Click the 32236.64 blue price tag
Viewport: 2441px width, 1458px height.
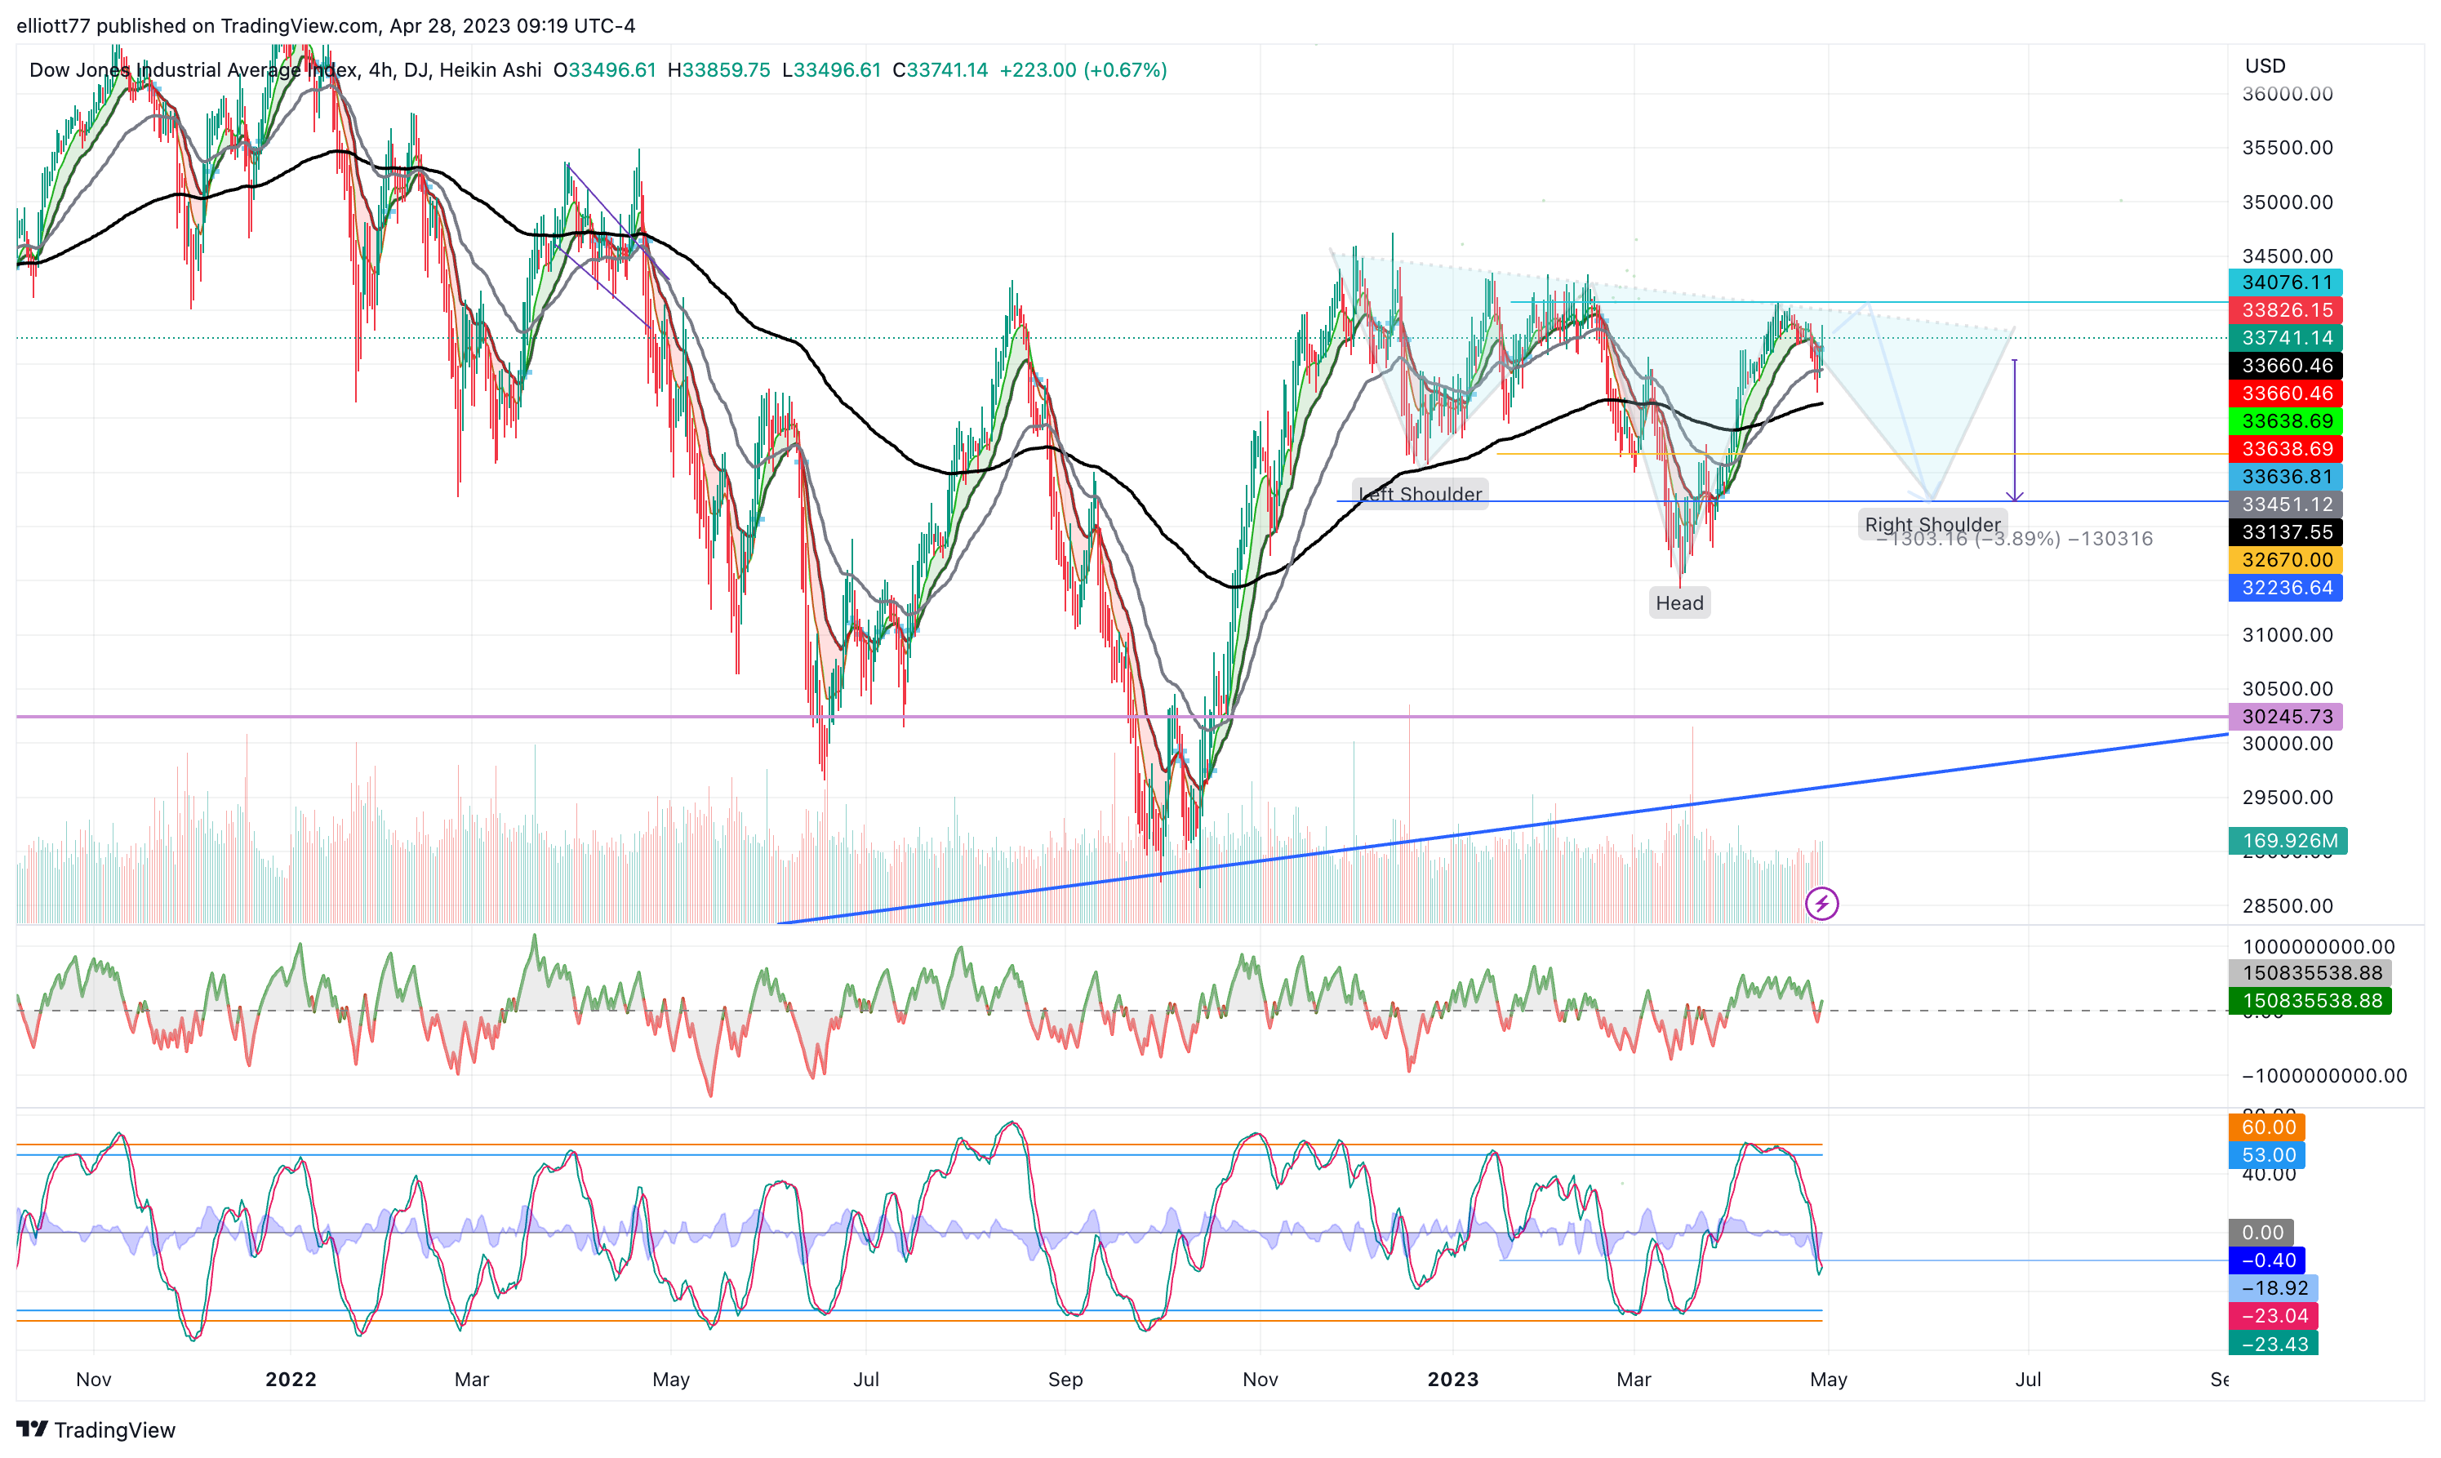(2286, 588)
